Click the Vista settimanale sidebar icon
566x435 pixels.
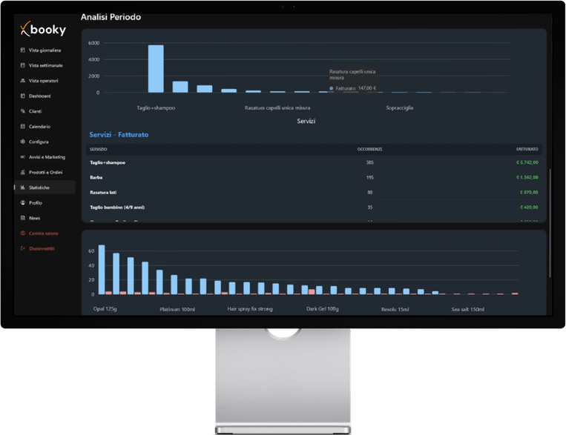click(x=23, y=65)
